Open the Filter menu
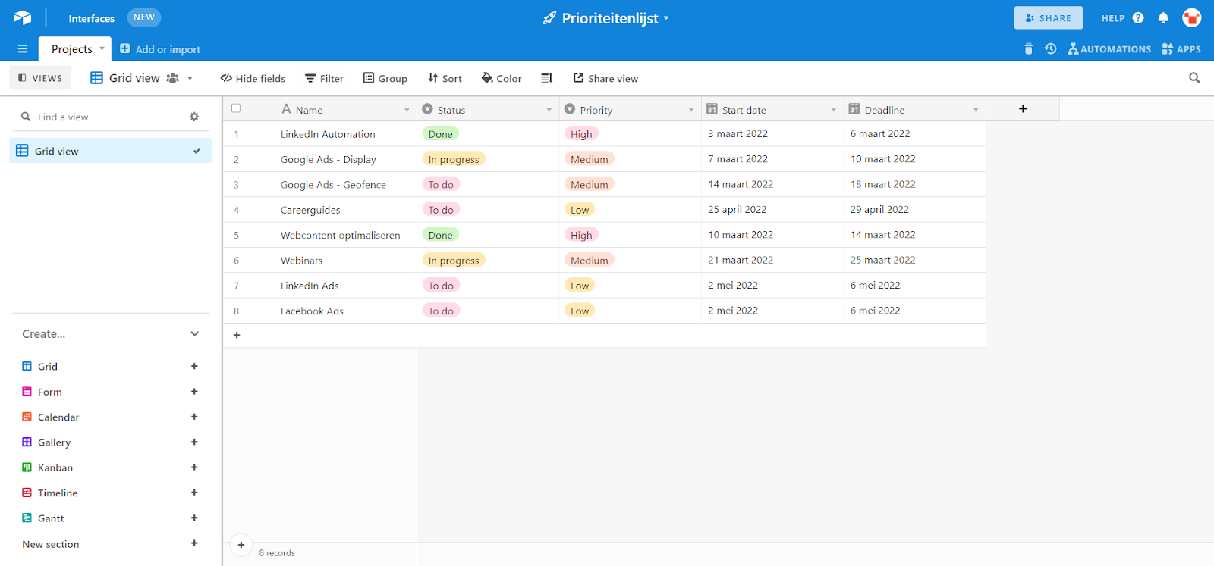The height and width of the screenshot is (566, 1214). coord(324,78)
